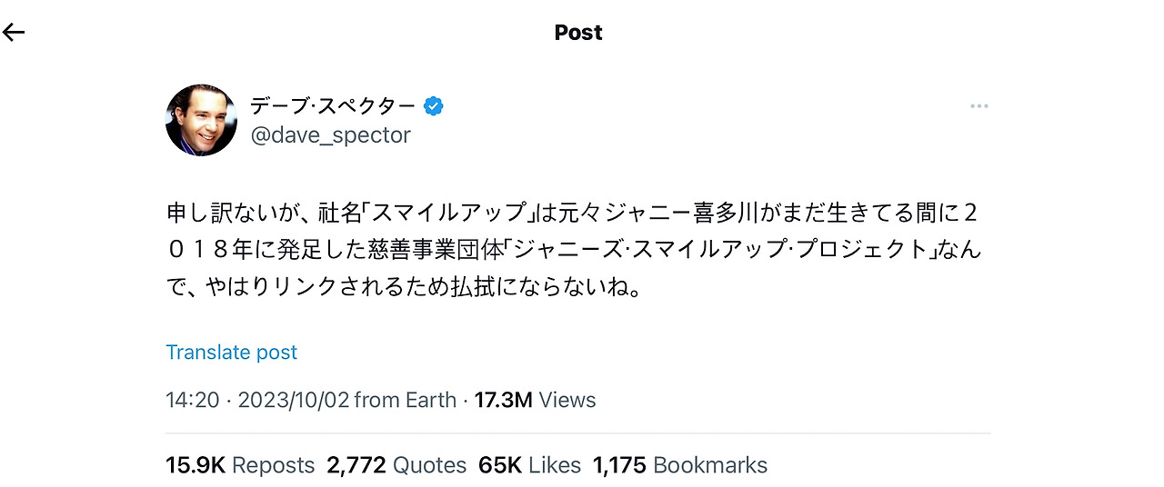Click the 1,175 Bookmarks count
Screen dimensions: 1164x487
coord(679,465)
